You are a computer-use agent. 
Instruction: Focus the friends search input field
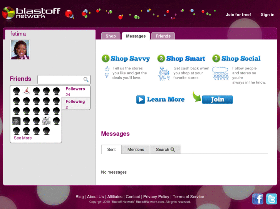click(64, 79)
